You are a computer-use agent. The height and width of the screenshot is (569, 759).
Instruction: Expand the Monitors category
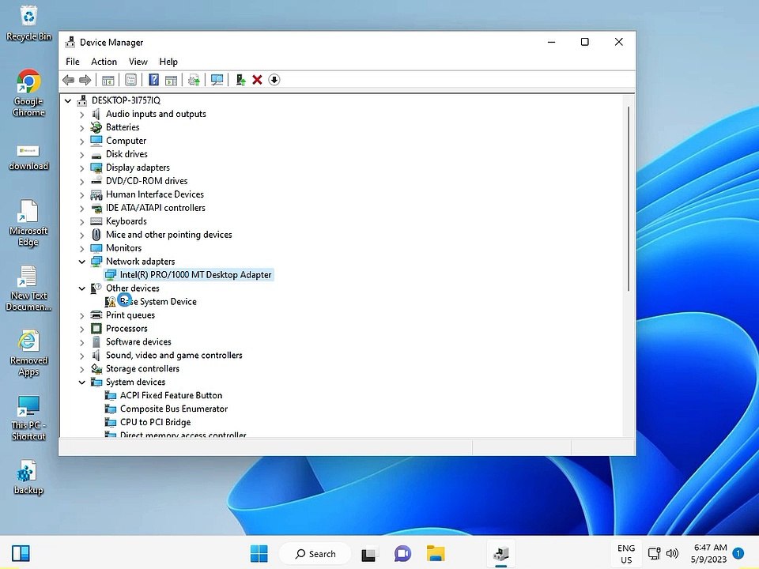coord(81,249)
